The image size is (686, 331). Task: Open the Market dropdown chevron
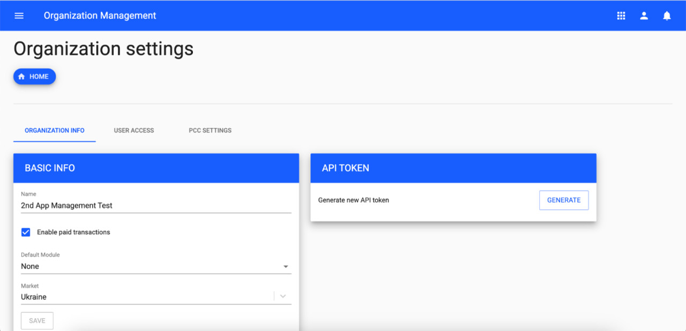[x=283, y=296]
